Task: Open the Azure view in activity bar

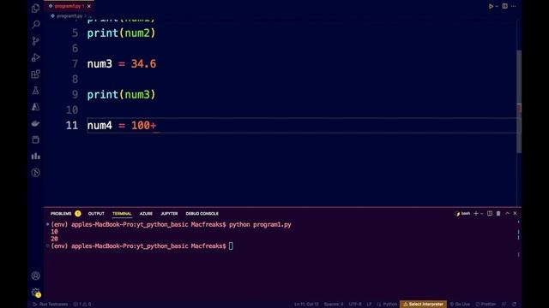Action: [35, 106]
